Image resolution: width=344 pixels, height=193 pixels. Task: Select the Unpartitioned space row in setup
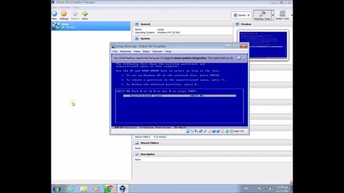(180, 95)
